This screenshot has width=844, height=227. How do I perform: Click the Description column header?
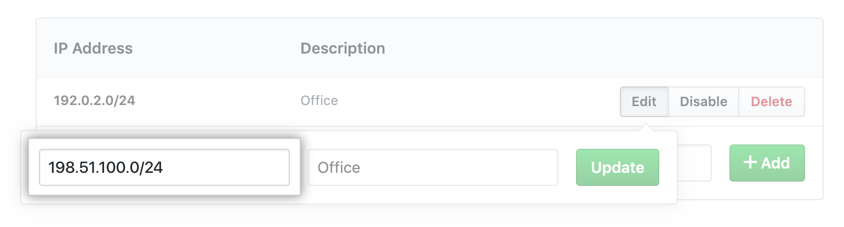click(x=343, y=48)
